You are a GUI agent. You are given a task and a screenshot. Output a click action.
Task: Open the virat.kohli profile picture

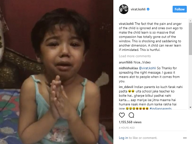point(124,9)
